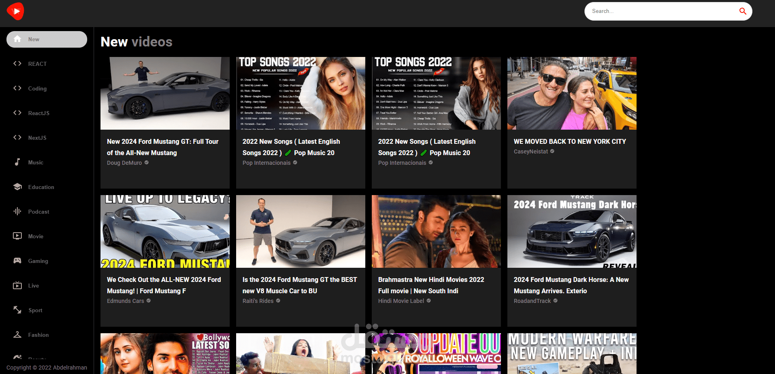This screenshot has width=775, height=374.
Task: Open the Gaming category
Action: 47,261
